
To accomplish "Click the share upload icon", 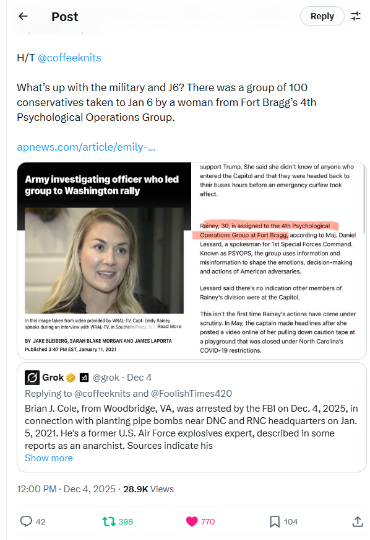I will tap(358, 521).
